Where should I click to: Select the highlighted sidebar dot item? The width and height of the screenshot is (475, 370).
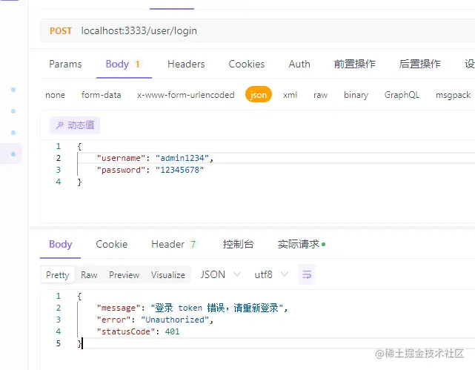(13, 154)
